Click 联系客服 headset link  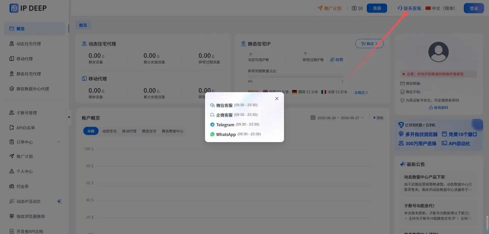(409, 8)
